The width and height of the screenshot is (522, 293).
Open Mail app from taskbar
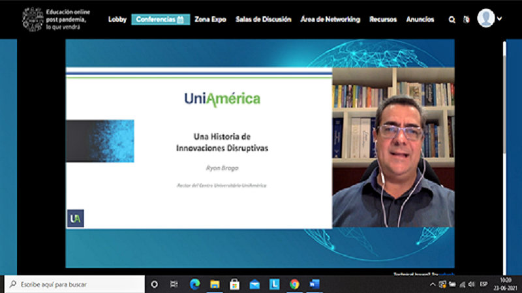[x=254, y=285]
